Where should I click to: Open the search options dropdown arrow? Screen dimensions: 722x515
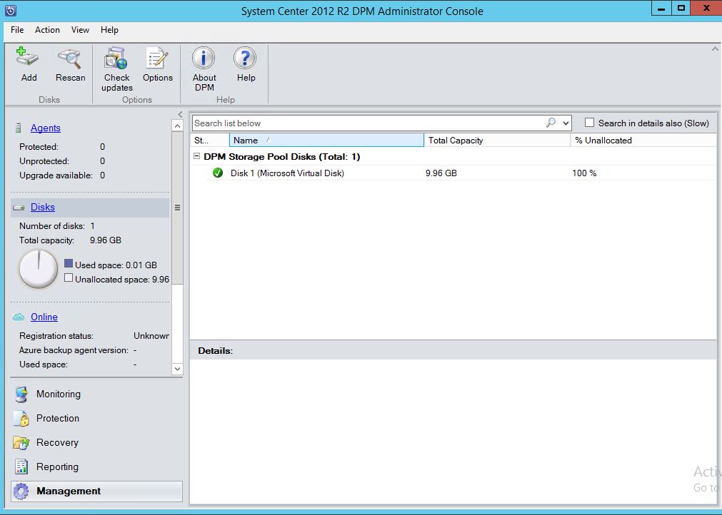point(566,123)
